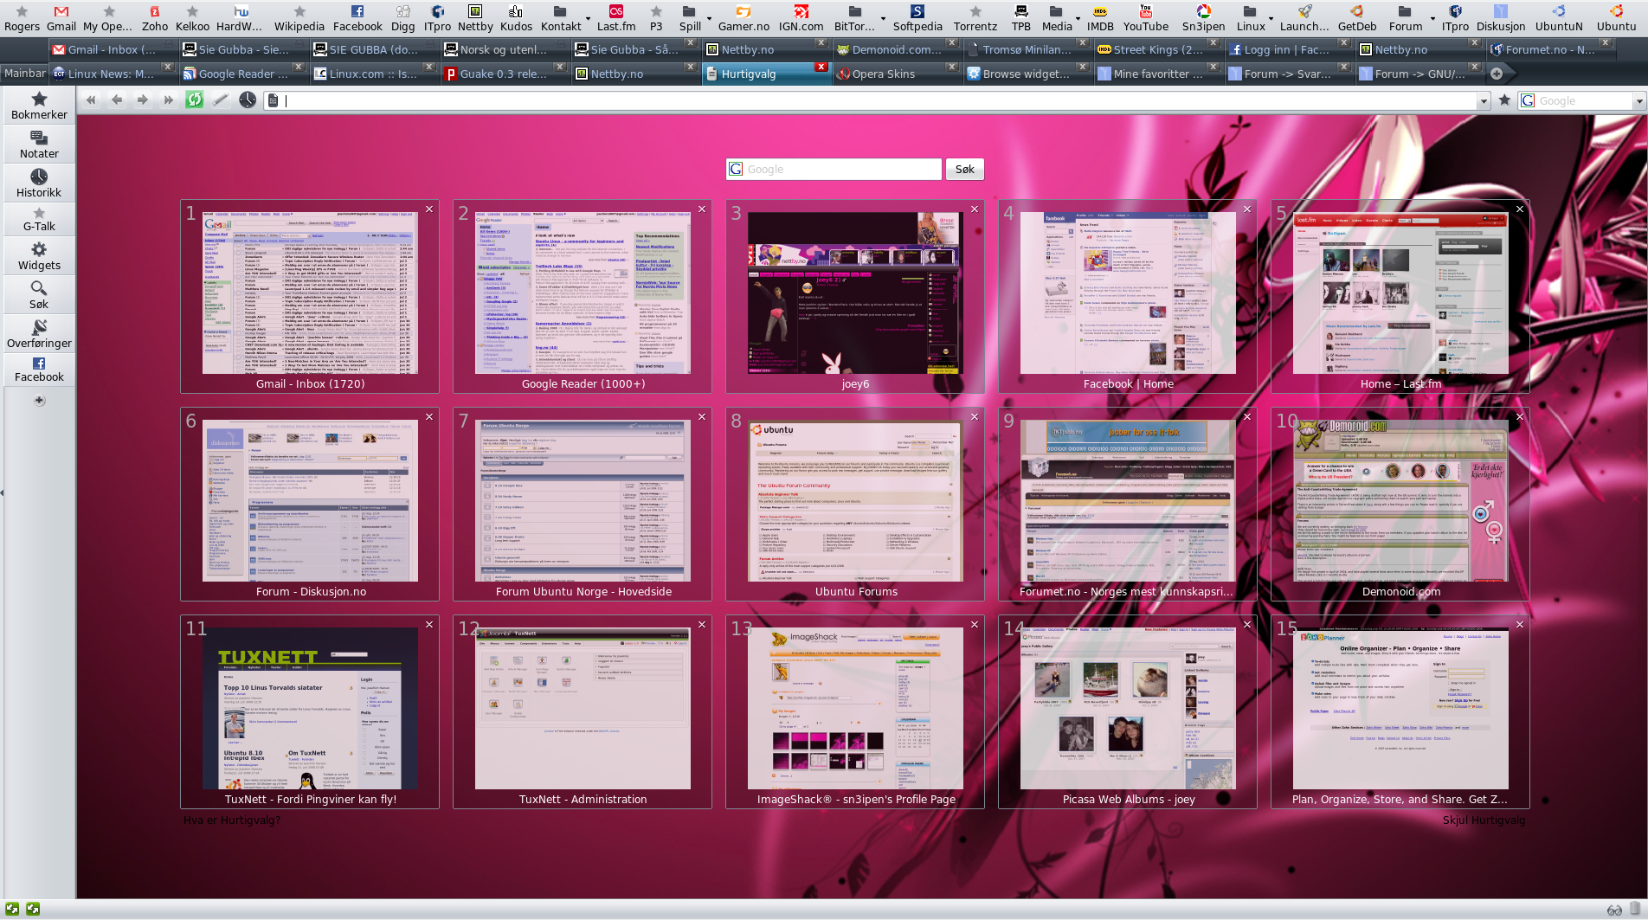Click the IMDB bookmark in bookmarks bar
Viewport: 1648px width, 920px height.
[x=1100, y=18]
